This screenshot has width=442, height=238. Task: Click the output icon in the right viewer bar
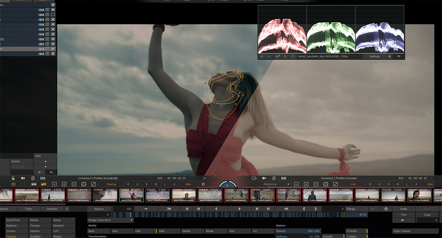pyautogui.click(x=254, y=178)
